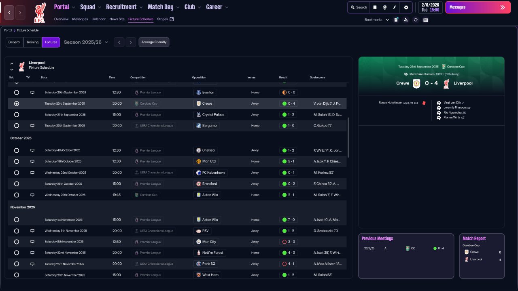The width and height of the screenshot is (518, 291).
Task: Go to the previous season with the left arrow
Action: [x=119, y=42]
